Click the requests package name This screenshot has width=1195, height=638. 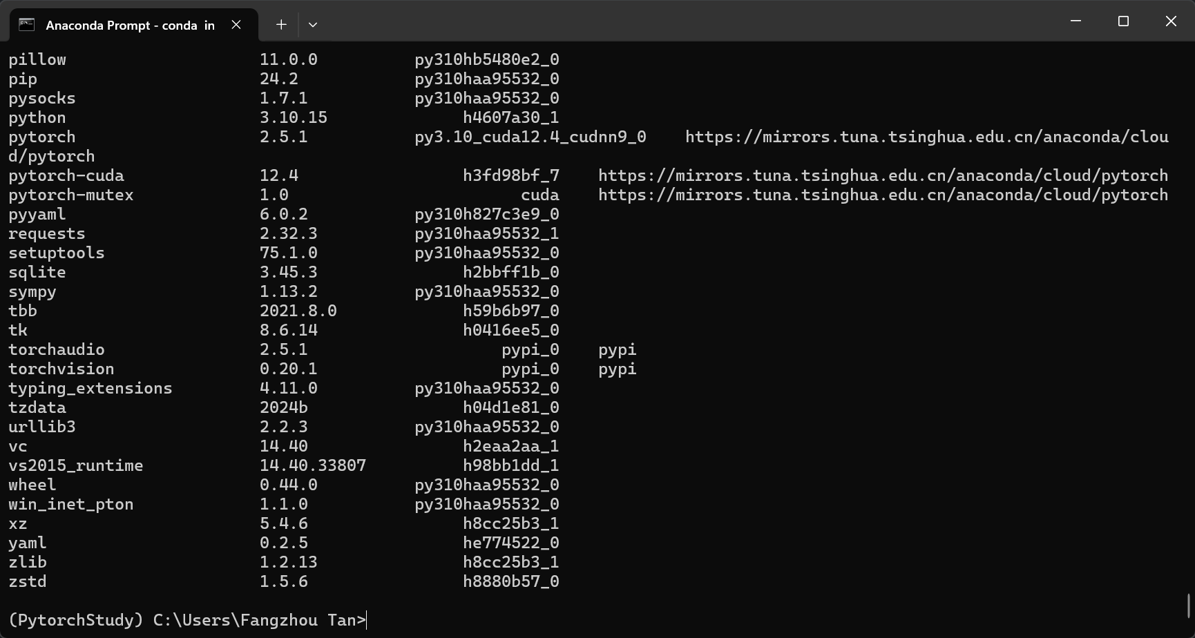click(x=47, y=233)
